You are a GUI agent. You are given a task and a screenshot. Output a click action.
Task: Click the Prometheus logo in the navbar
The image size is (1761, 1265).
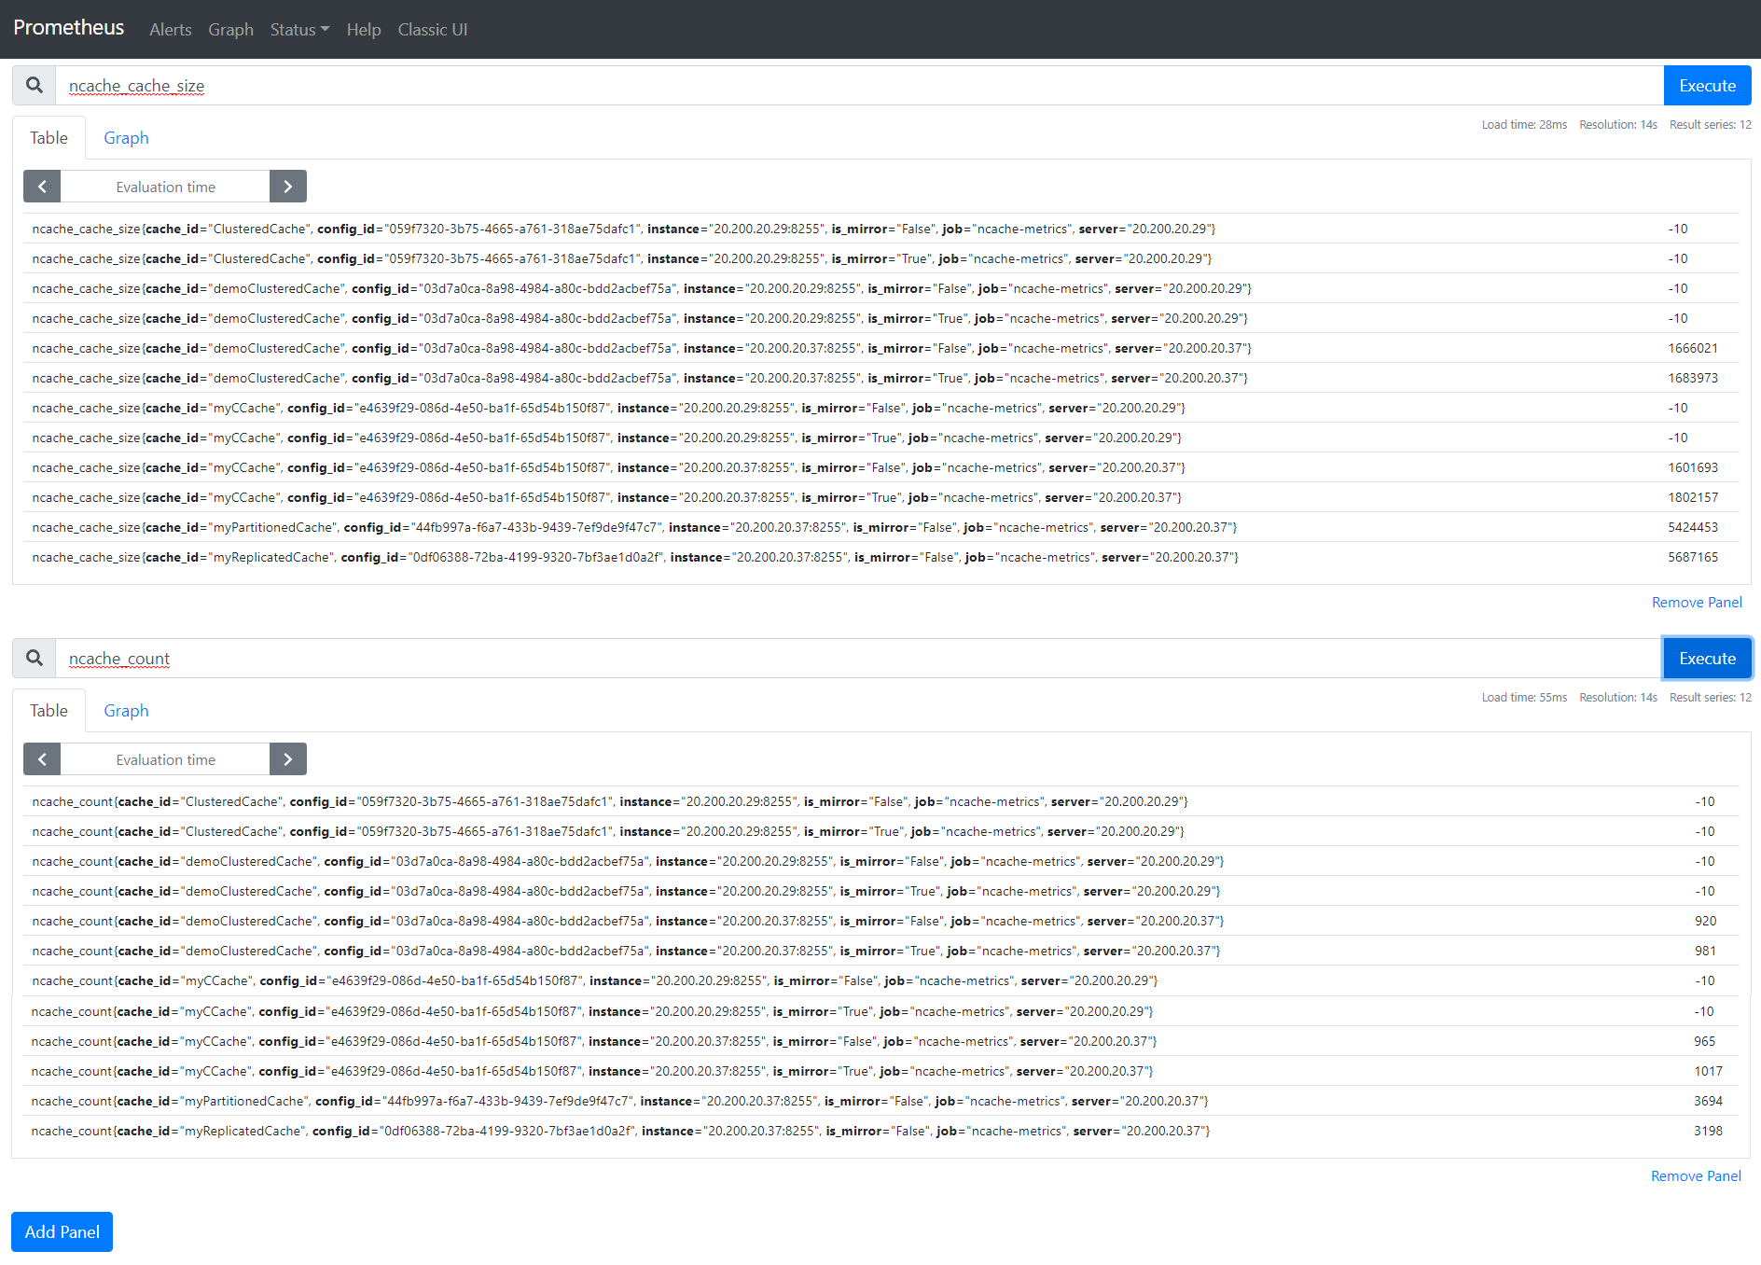tap(68, 28)
